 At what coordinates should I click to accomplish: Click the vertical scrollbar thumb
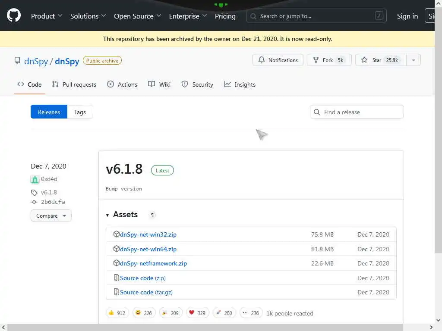pos(438,129)
